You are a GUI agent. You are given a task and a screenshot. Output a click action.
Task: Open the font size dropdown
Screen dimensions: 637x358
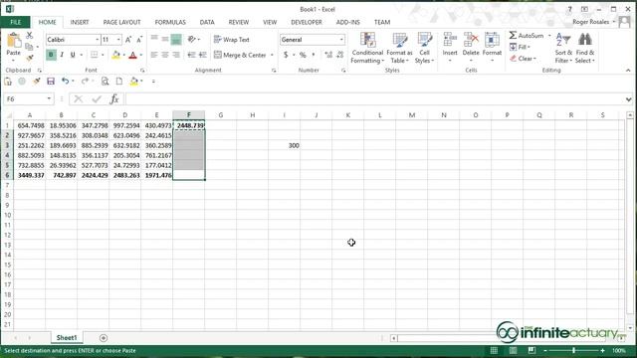click(118, 40)
